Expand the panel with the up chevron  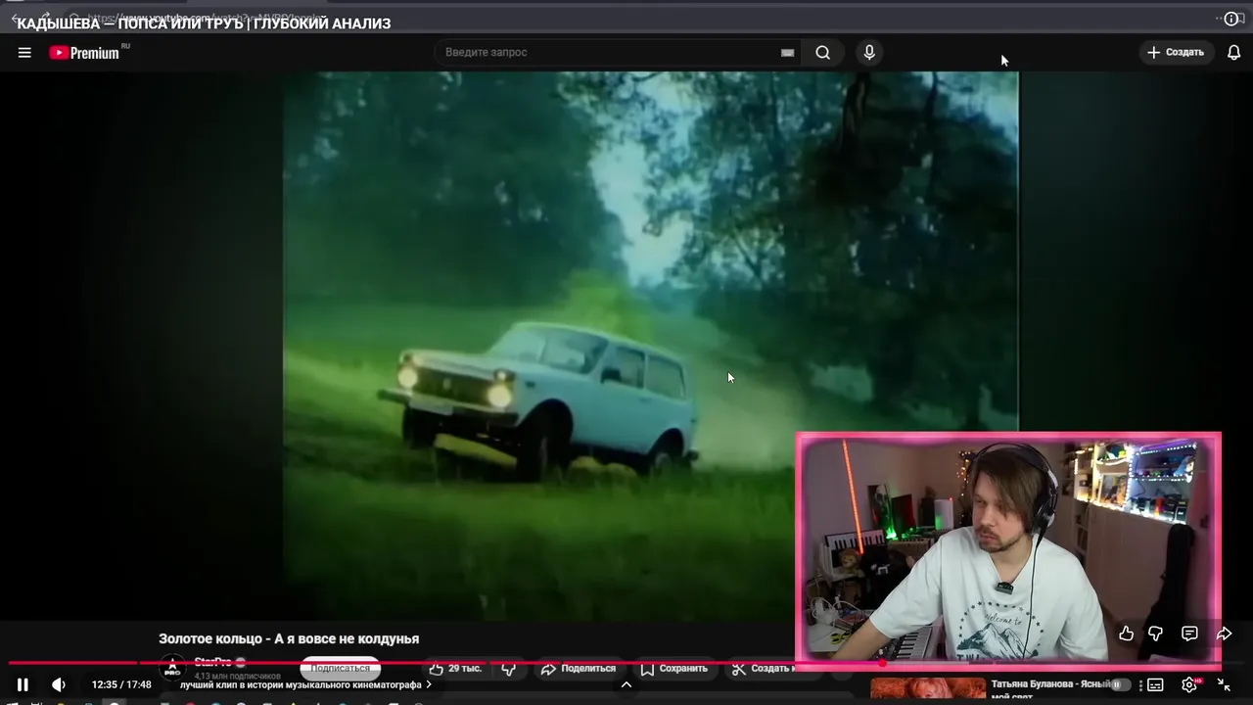coord(626,684)
